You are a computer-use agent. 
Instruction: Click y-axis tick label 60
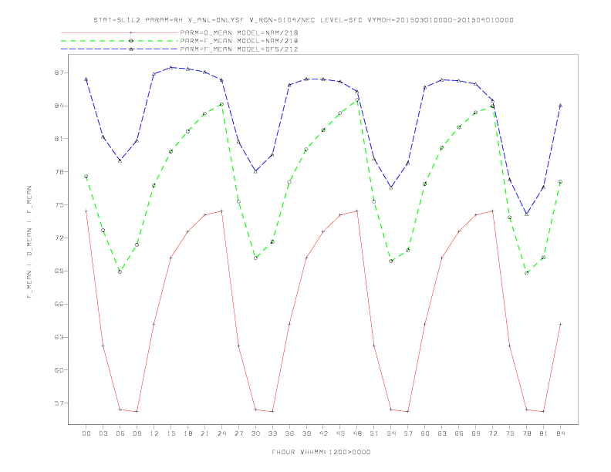pos(59,370)
